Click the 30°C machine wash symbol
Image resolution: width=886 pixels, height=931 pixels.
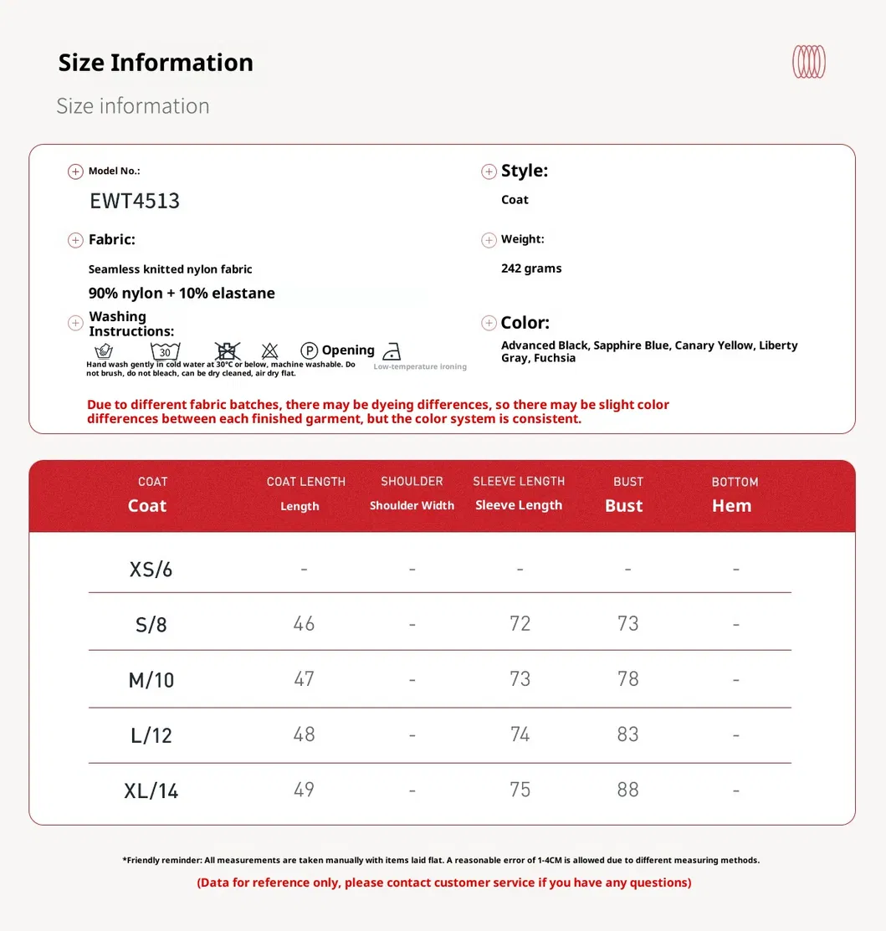tap(165, 351)
